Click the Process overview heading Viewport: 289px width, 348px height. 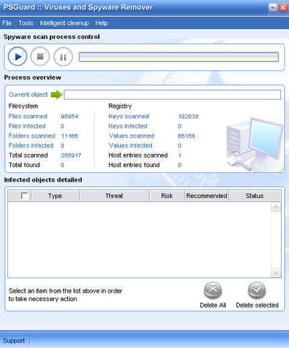pos(32,77)
